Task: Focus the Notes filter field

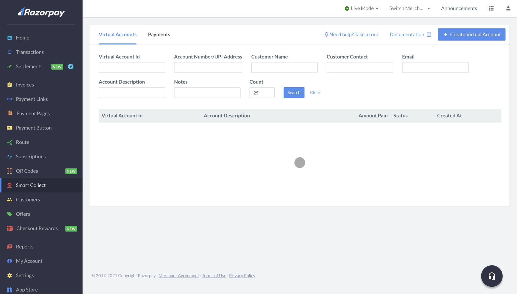Action: tap(207, 93)
